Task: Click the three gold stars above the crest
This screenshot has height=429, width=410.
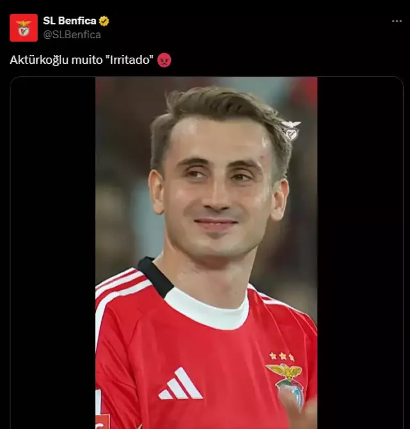Action: coord(282,356)
